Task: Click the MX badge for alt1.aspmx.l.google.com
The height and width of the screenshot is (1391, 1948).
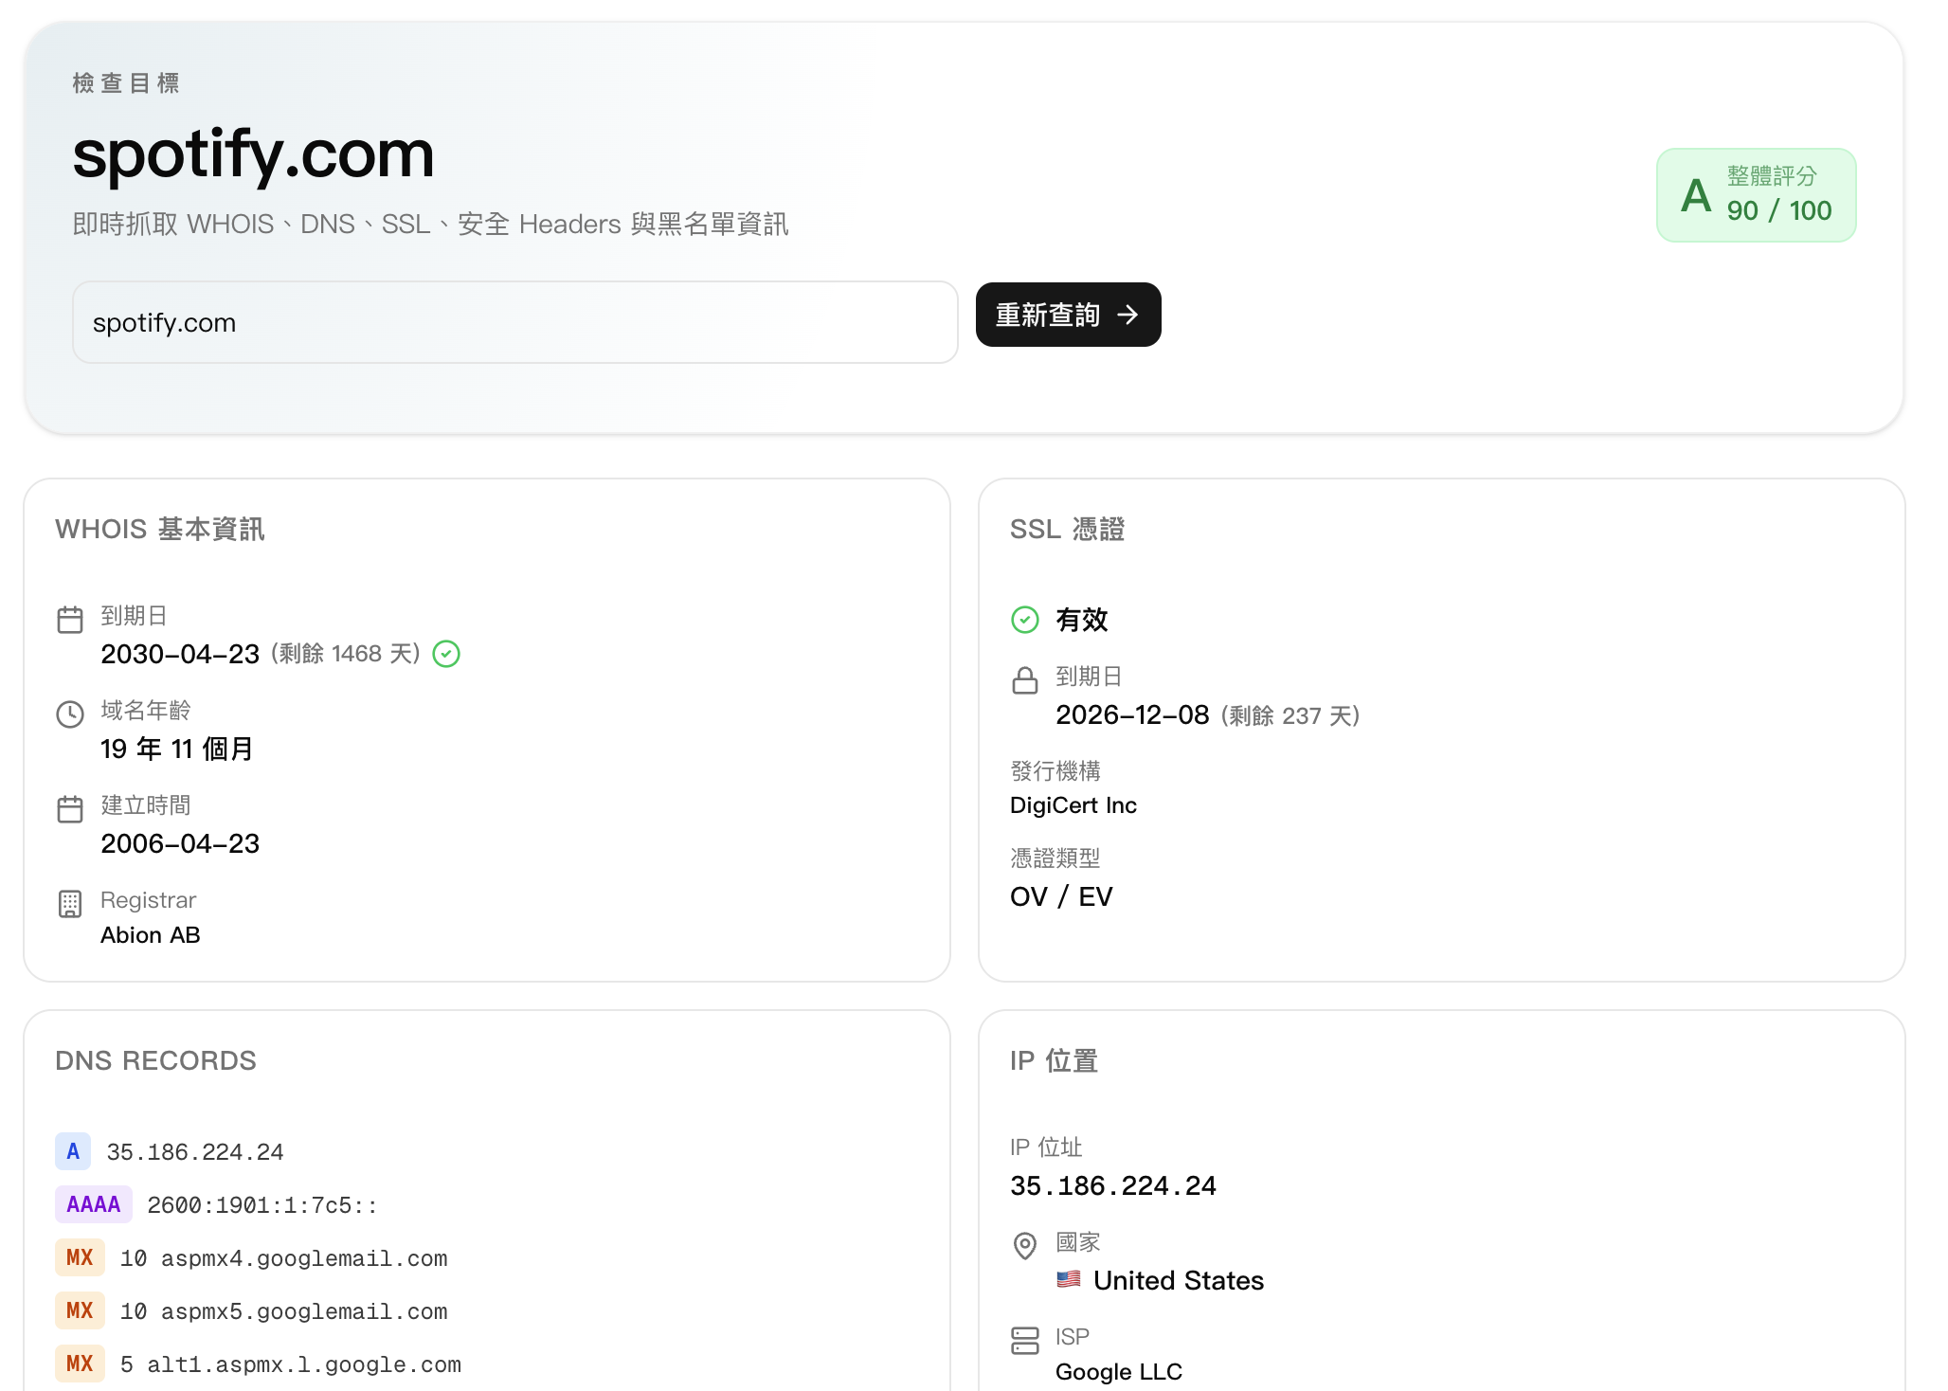Action: tap(80, 1364)
